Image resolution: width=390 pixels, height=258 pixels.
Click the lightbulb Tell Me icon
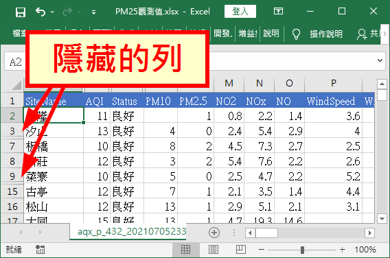[x=296, y=34]
